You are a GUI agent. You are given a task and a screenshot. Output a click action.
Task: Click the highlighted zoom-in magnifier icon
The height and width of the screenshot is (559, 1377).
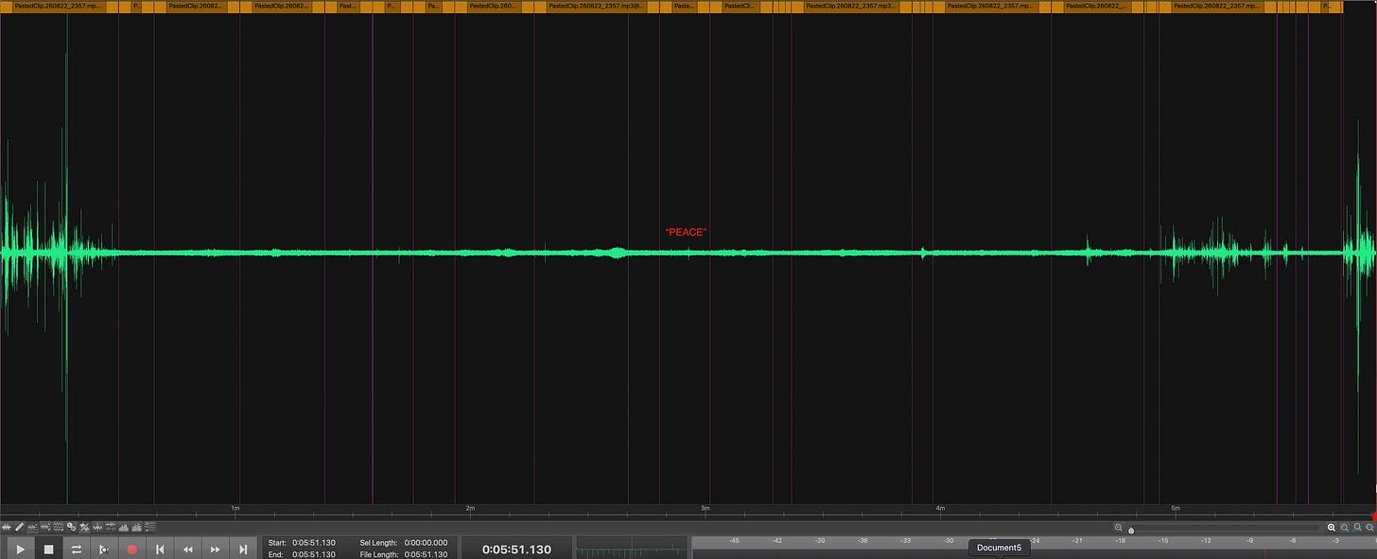click(x=1332, y=528)
